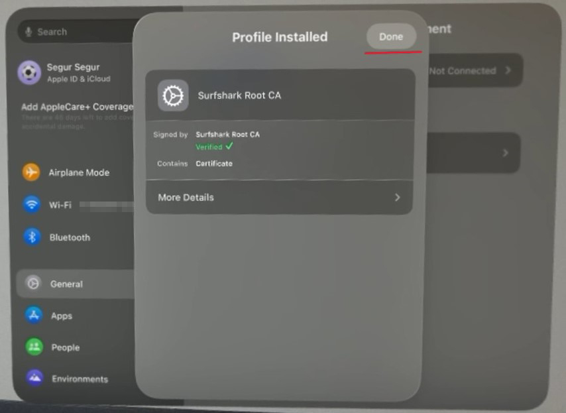The image size is (566, 413).
Task: Click the microphone icon in the Search bar
Action: pyautogui.click(x=28, y=31)
